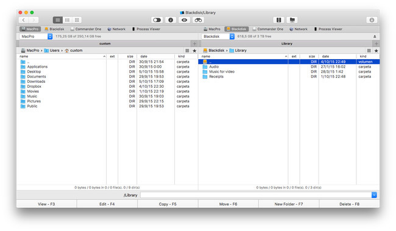The image size is (396, 231).
Task: Click the Copy - F5 button
Action: [168, 204]
